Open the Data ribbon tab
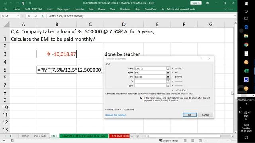The width and height of the screenshot is (255, 143). click(91, 9)
